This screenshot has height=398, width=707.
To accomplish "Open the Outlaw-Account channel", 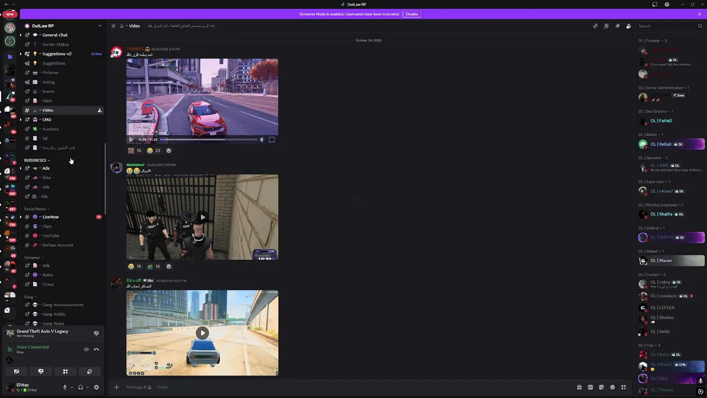I will click(x=62, y=245).
